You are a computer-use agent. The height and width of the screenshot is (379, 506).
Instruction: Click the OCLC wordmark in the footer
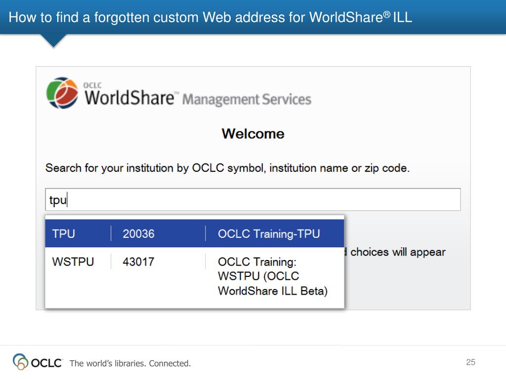[47, 363]
